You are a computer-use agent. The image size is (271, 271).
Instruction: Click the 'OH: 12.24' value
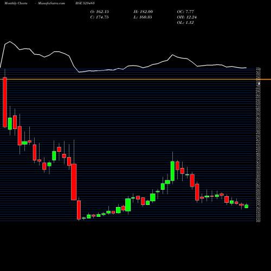coord(186,17)
